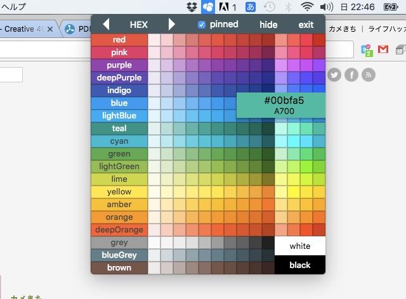
Task: Click the search field on the page
Action: pos(11,75)
